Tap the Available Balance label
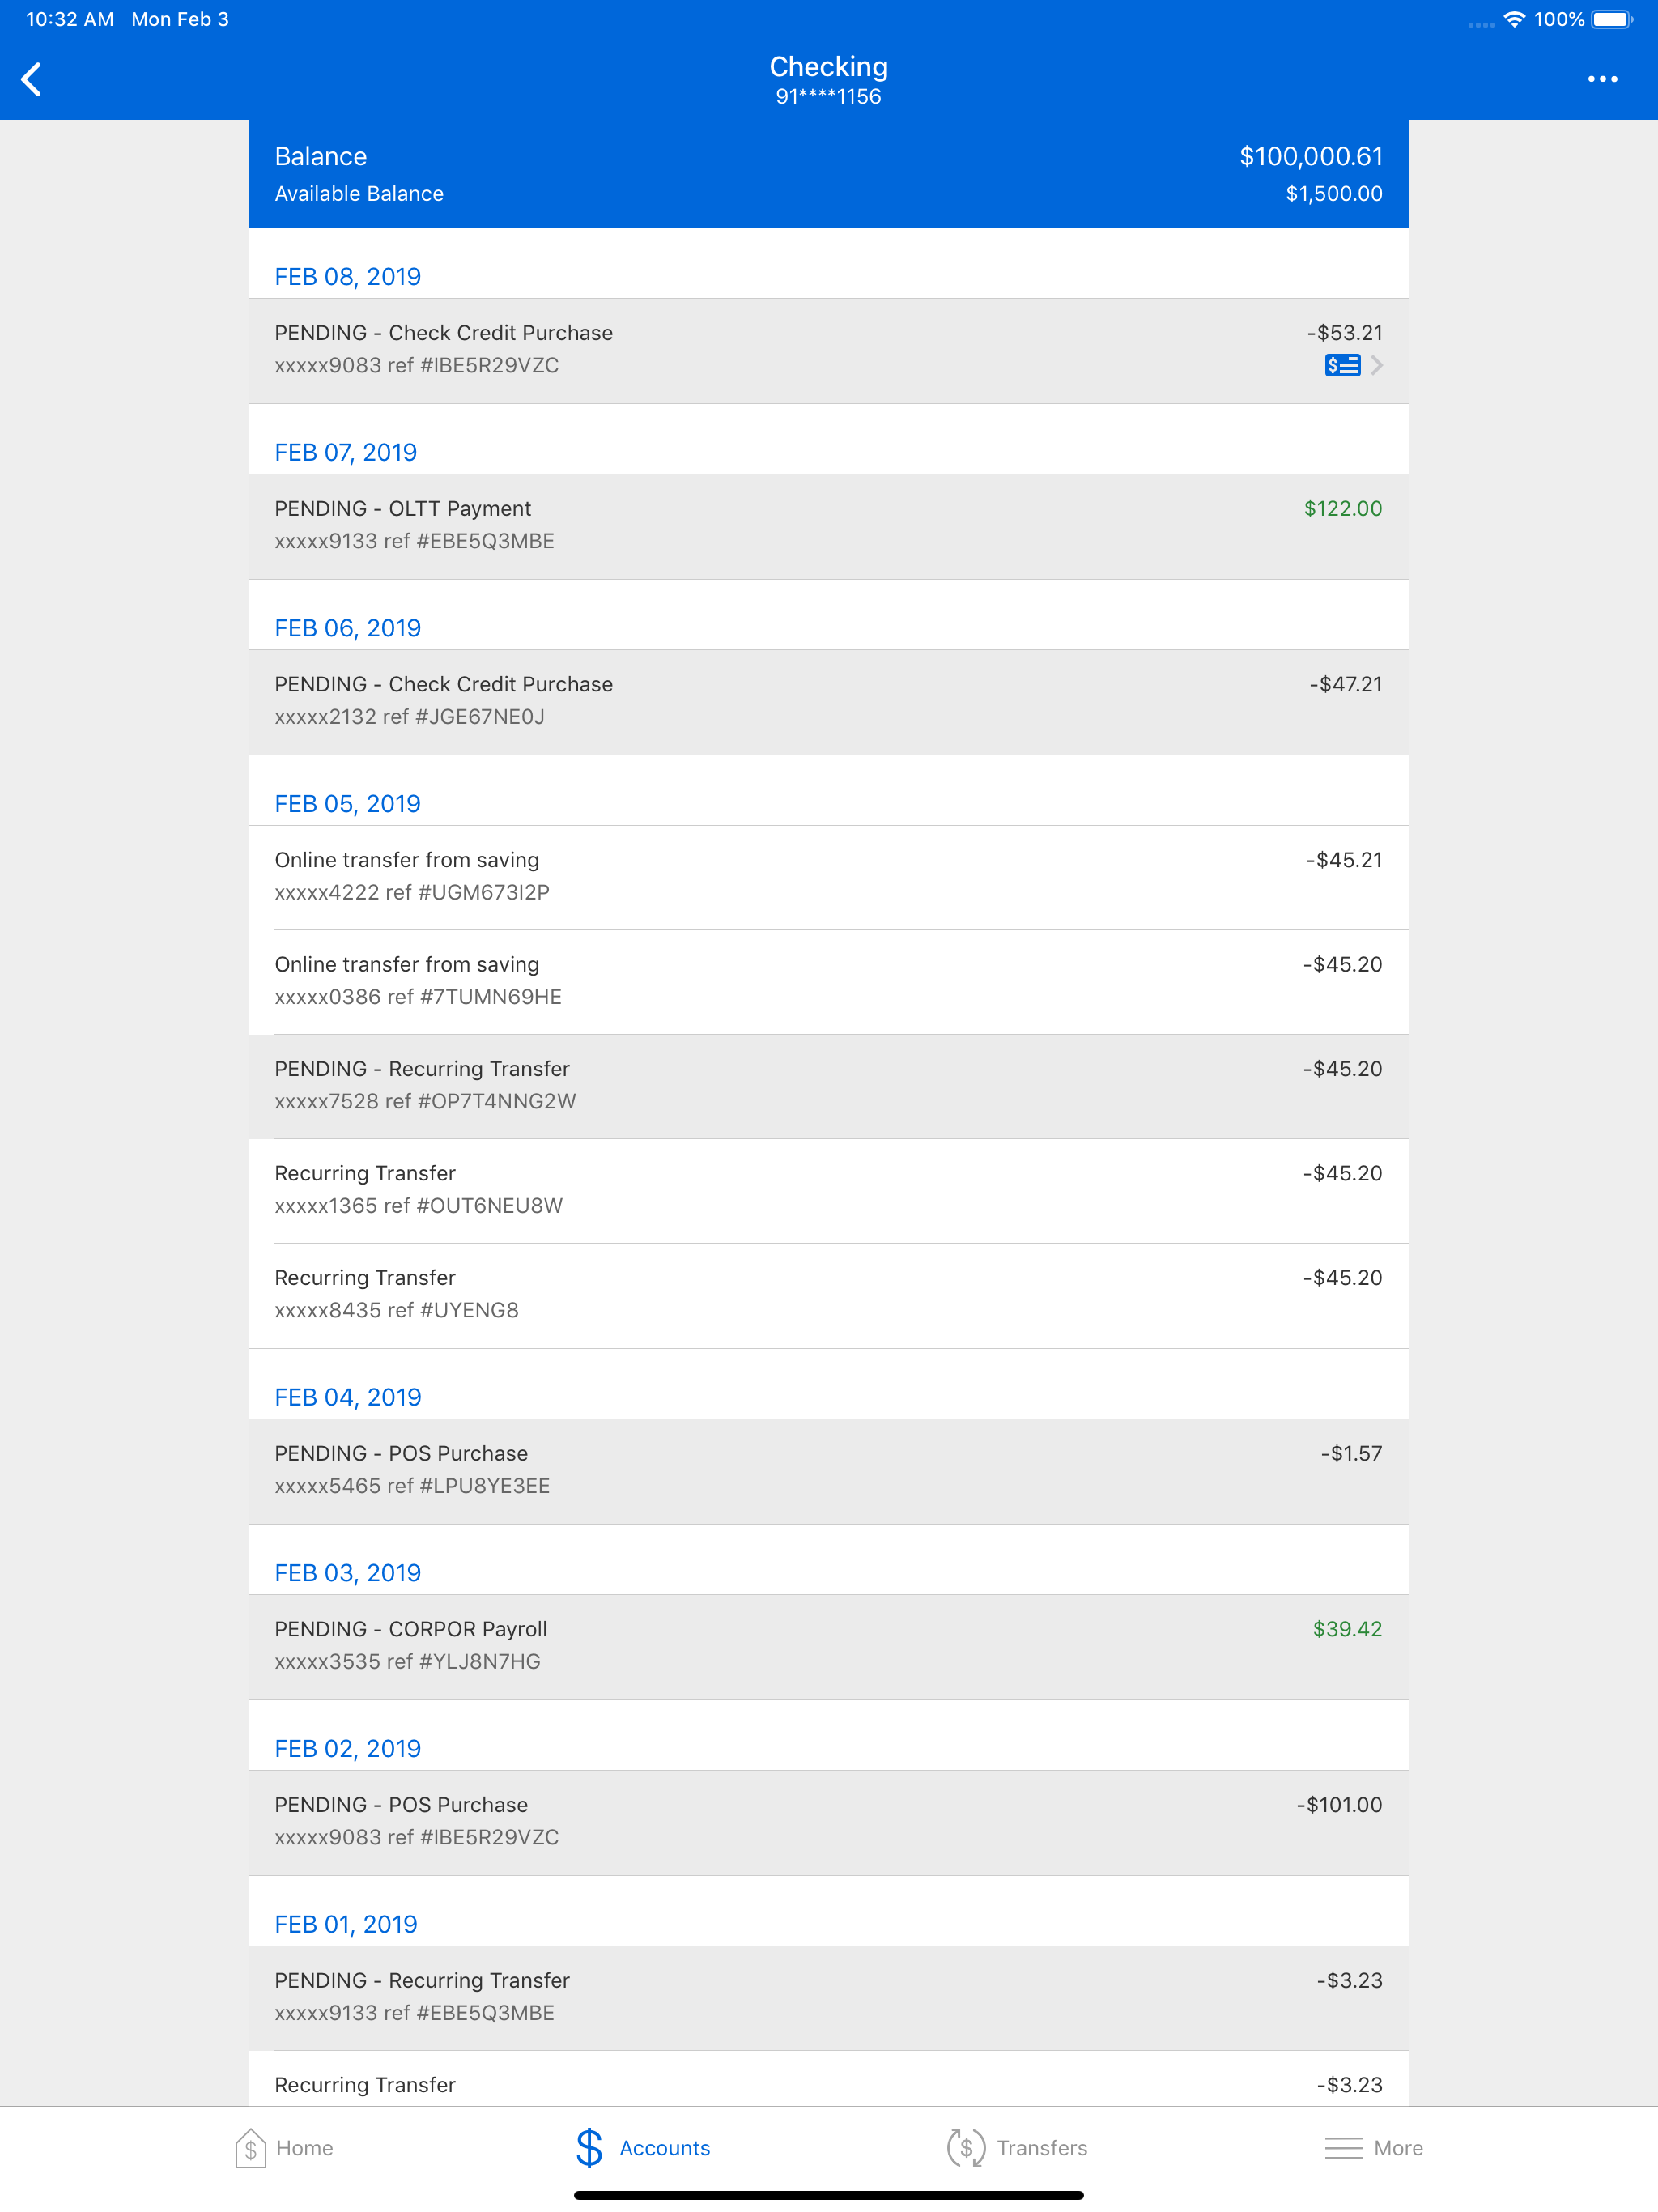This screenshot has width=1658, height=2212. 359,194
